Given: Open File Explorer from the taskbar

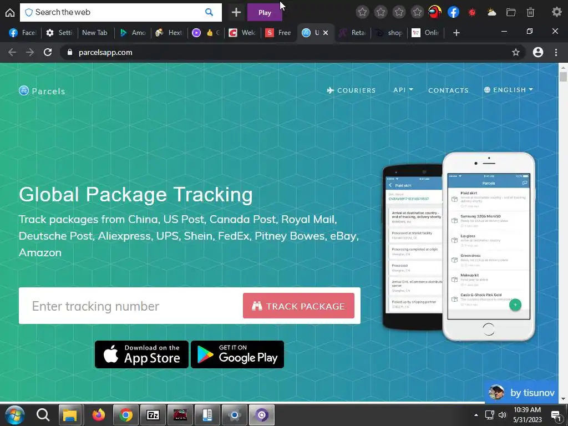Looking at the screenshot, I should (70, 415).
